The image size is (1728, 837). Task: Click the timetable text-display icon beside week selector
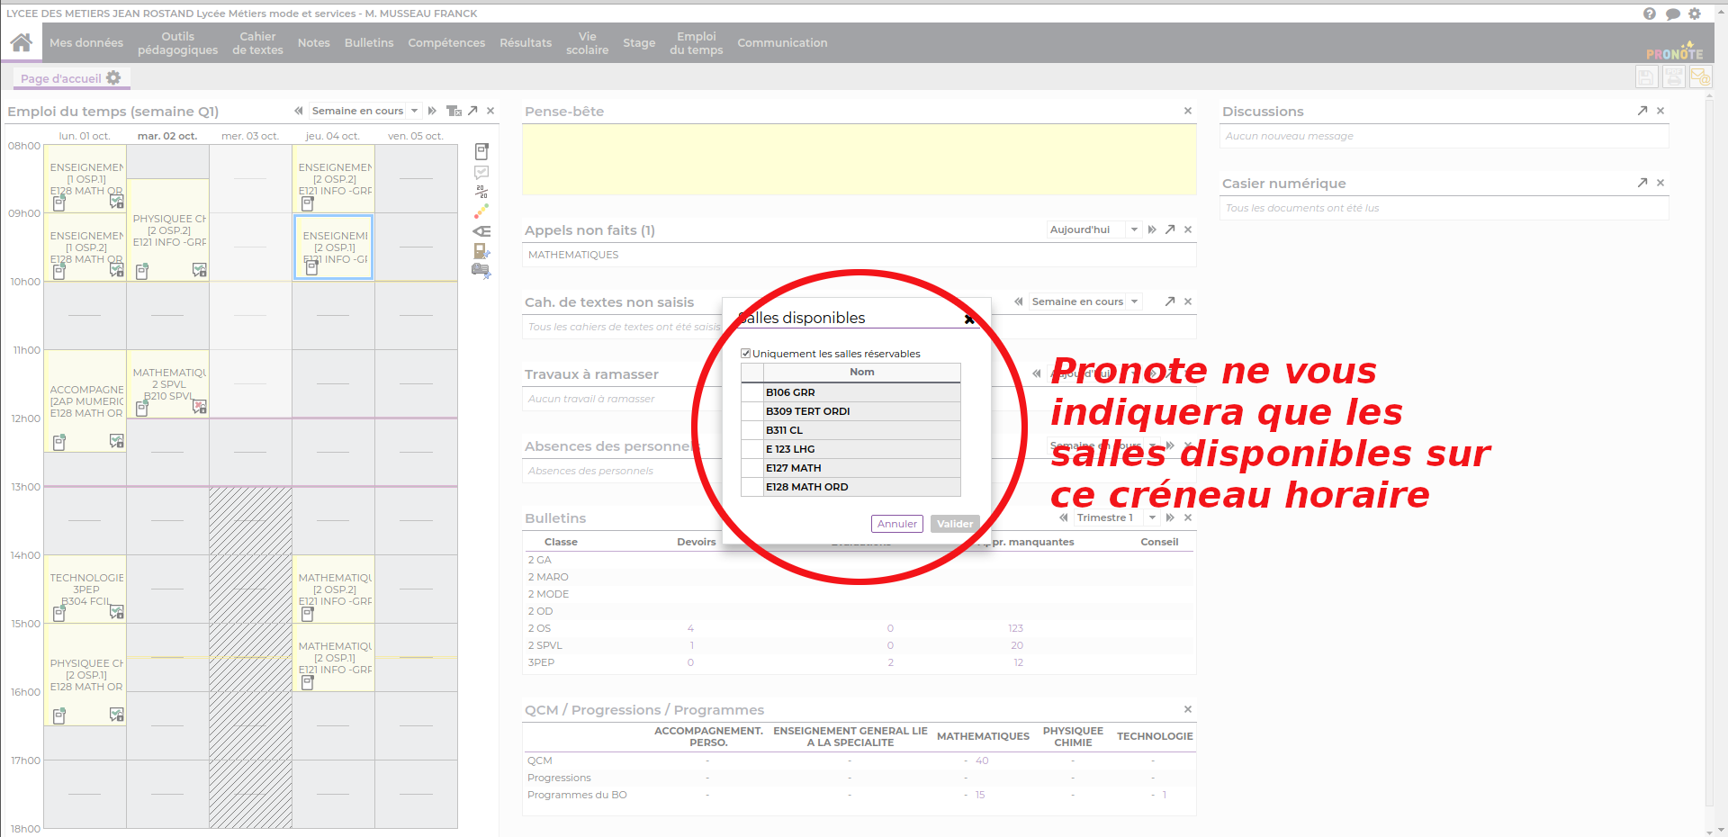click(454, 111)
